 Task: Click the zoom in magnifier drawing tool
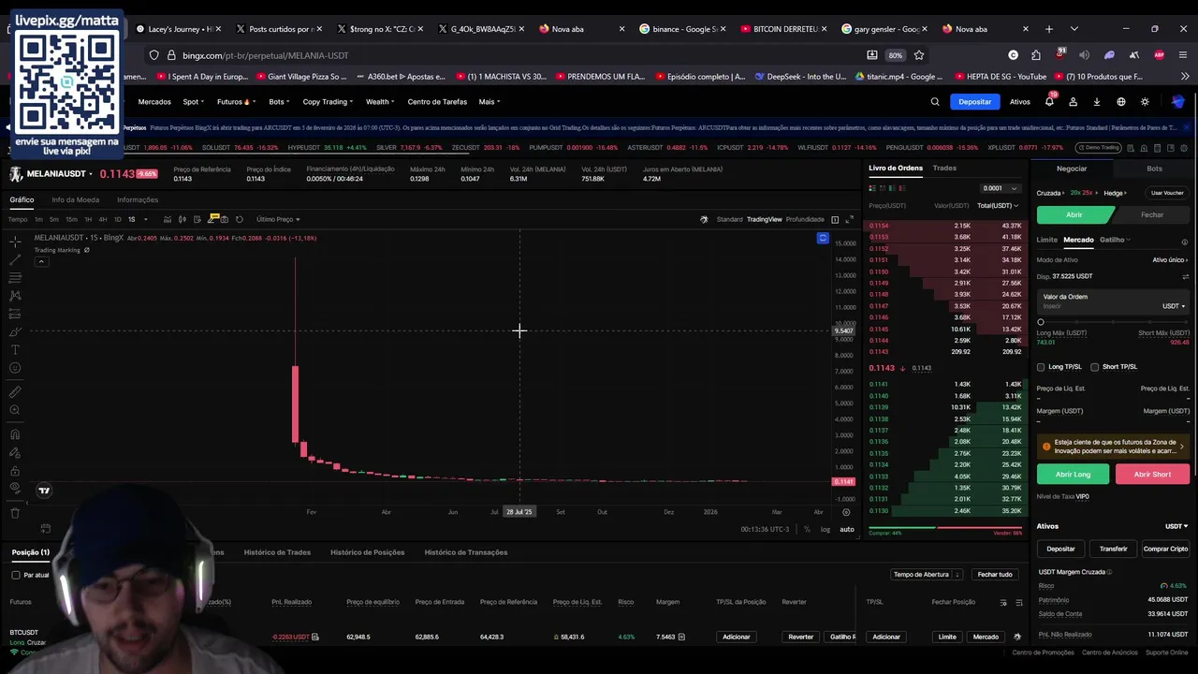[x=15, y=410]
